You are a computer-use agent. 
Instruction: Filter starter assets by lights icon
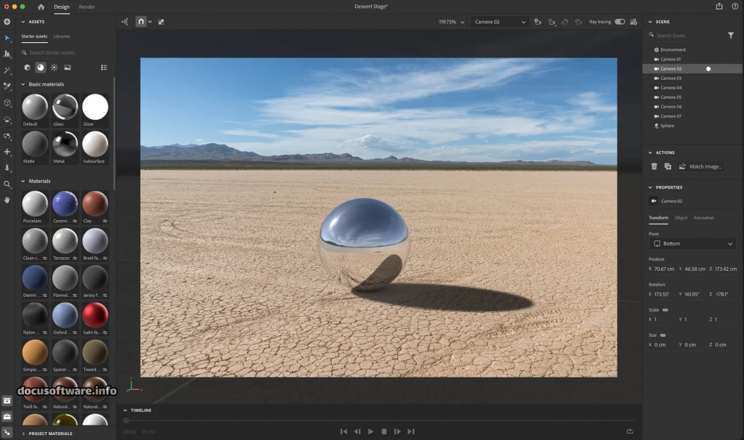(x=54, y=68)
